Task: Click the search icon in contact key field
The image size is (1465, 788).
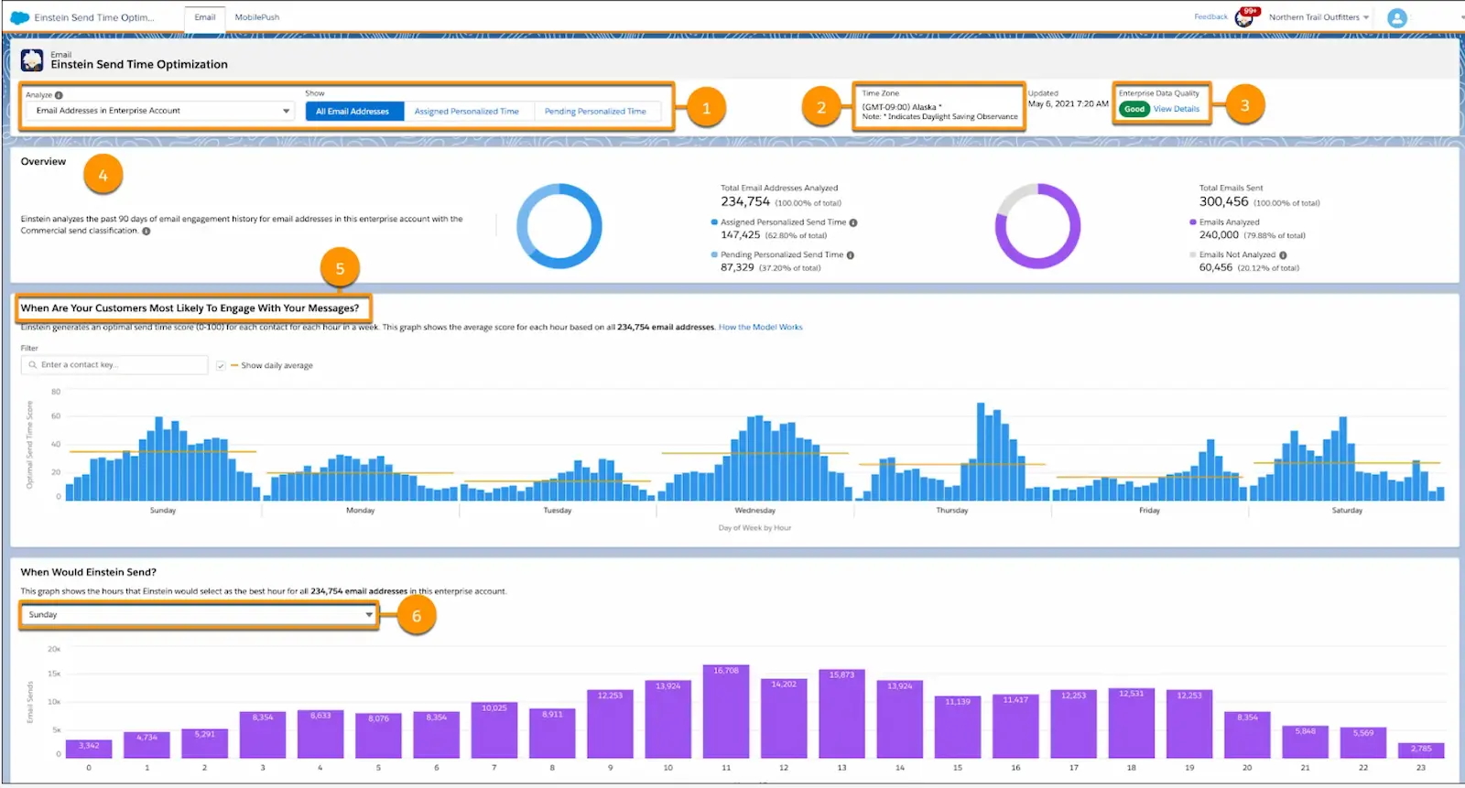Action: (33, 365)
